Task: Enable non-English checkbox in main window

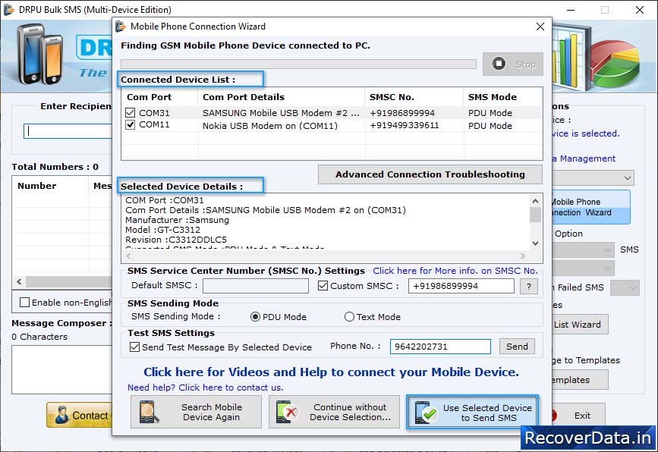Action: tap(25, 303)
